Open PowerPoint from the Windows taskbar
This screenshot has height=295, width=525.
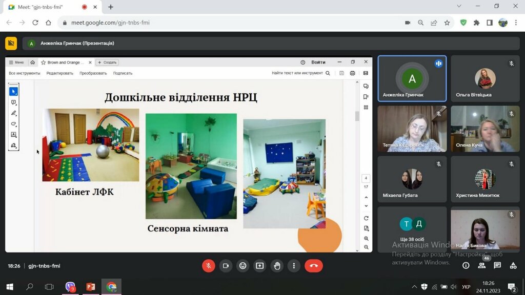pyautogui.click(x=91, y=287)
